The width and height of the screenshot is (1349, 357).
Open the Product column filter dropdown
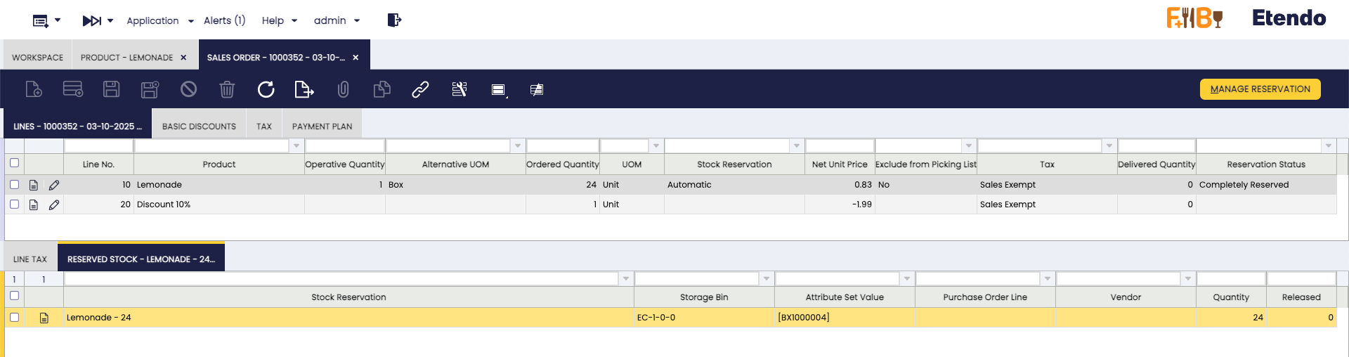point(296,145)
